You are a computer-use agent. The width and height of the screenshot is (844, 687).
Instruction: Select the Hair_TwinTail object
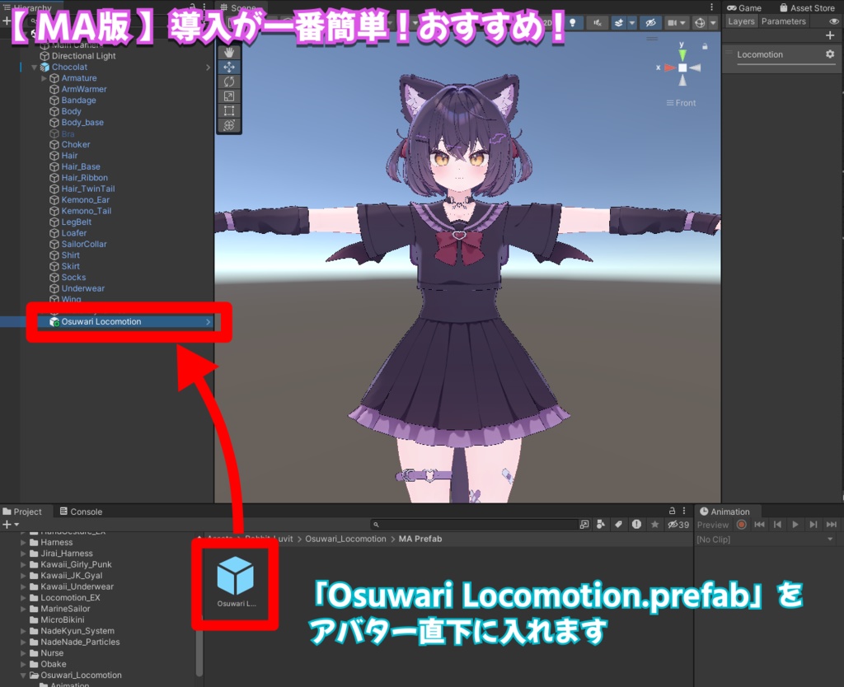pyautogui.click(x=87, y=189)
